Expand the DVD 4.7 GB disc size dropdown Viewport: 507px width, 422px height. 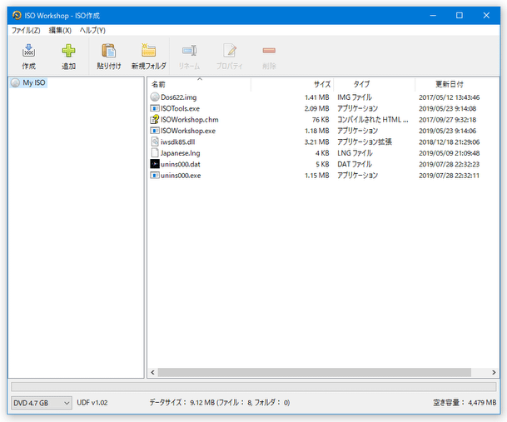[x=41, y=403]
